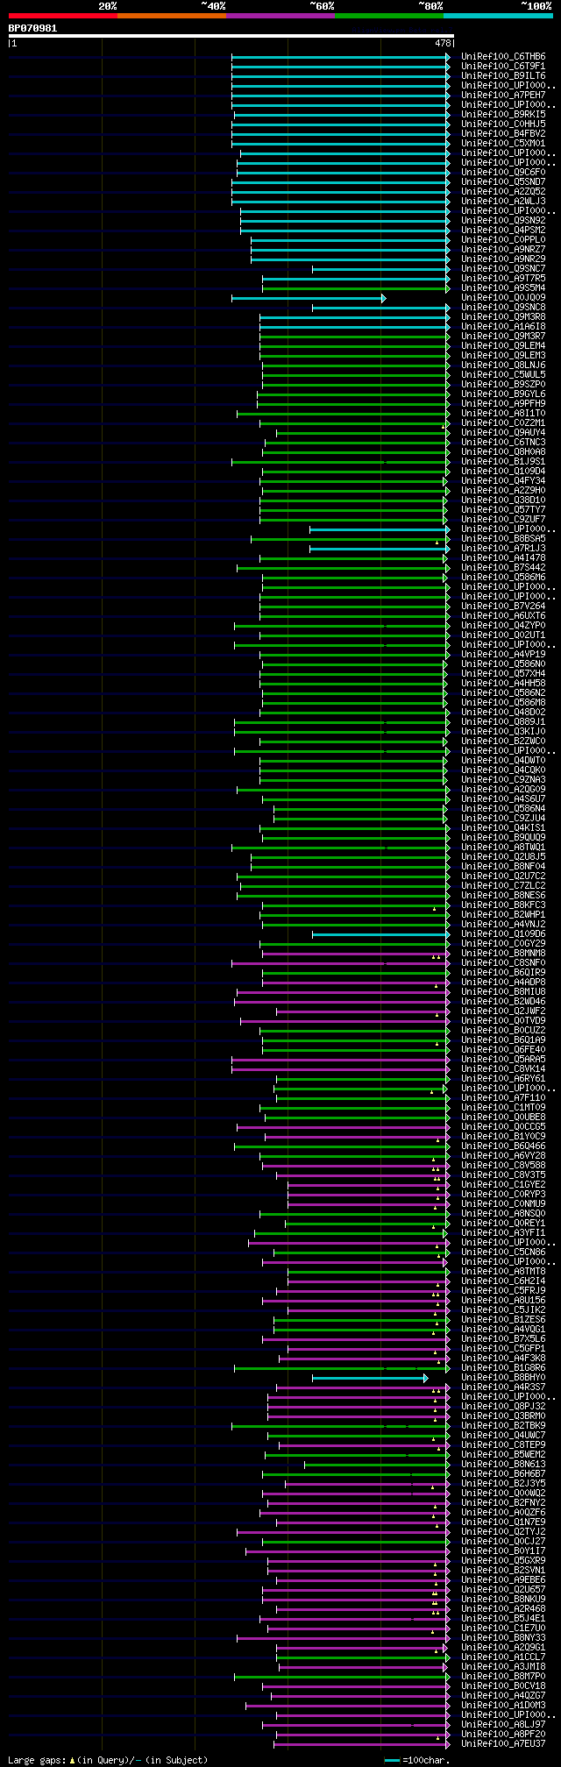
Task: Select UniRef100_A3YFI1 label
Action: click(503, 1232)
